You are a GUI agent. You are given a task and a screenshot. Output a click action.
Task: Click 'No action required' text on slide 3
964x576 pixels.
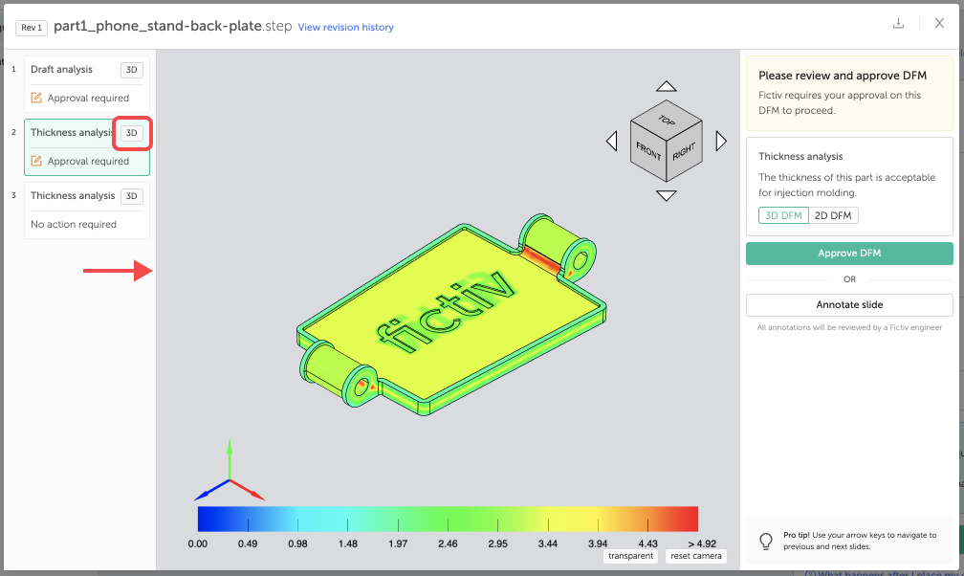73,224
